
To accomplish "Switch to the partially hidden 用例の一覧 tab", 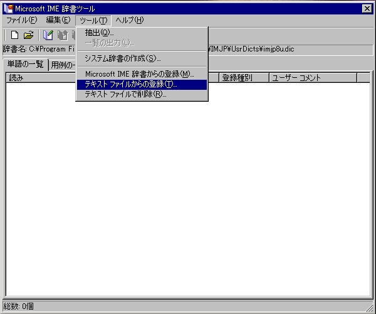I will tap(62, 65).
